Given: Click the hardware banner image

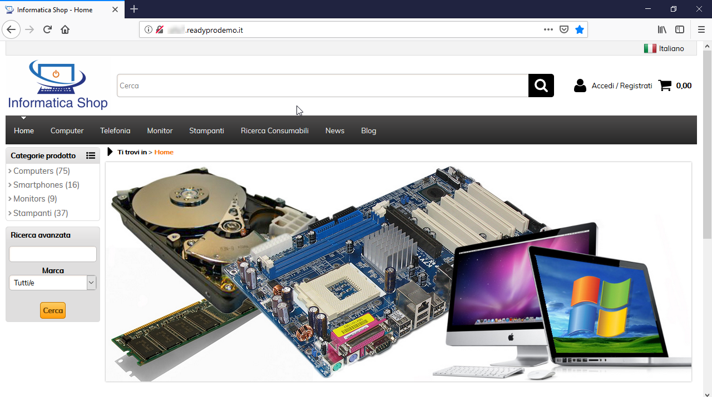Looking at the screenshot, I should [398, 272].
